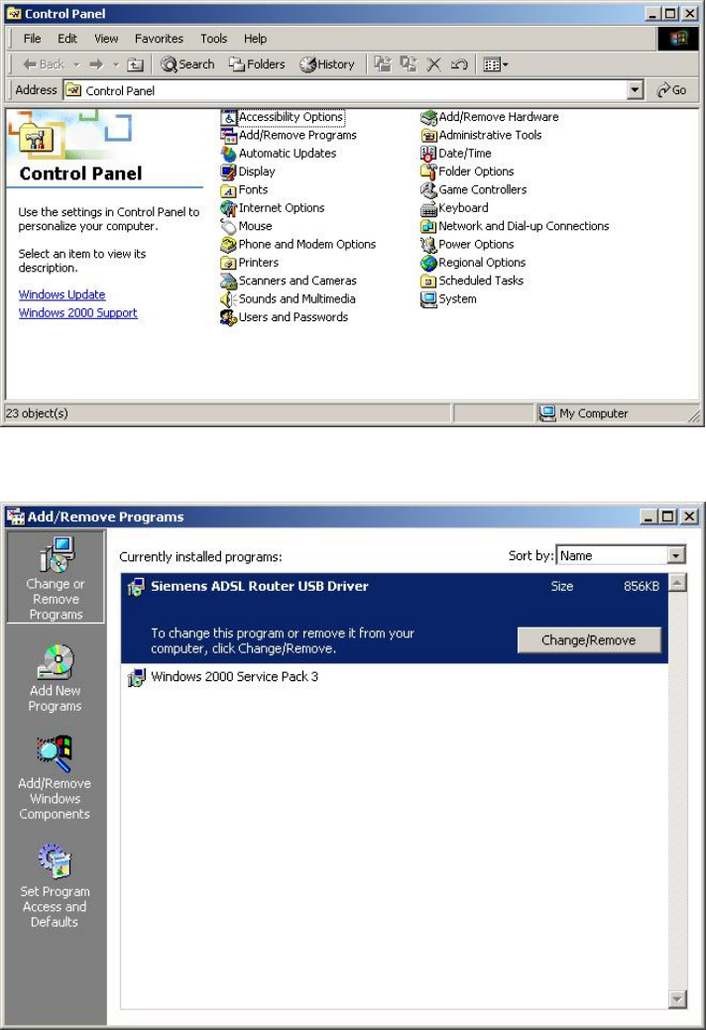Click the Go button

pos(672,90)
